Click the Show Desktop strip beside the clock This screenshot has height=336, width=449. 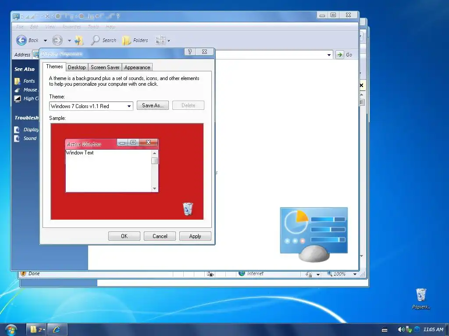tap(447, 330)
